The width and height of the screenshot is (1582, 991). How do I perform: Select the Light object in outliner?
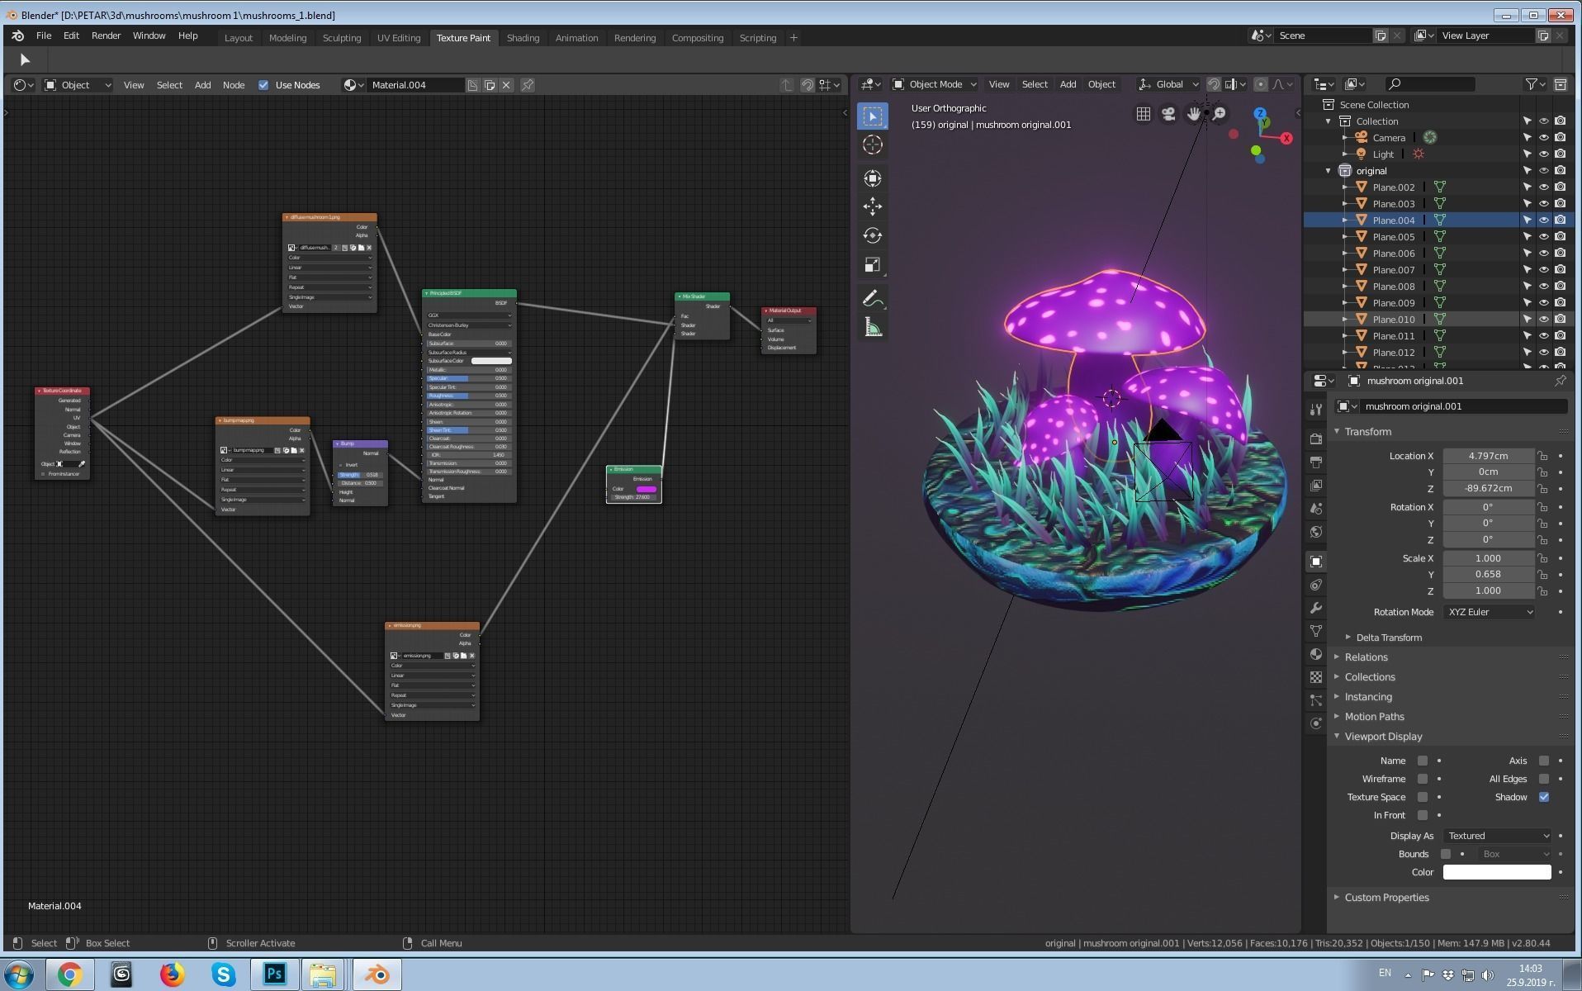tap(1383, 154)
